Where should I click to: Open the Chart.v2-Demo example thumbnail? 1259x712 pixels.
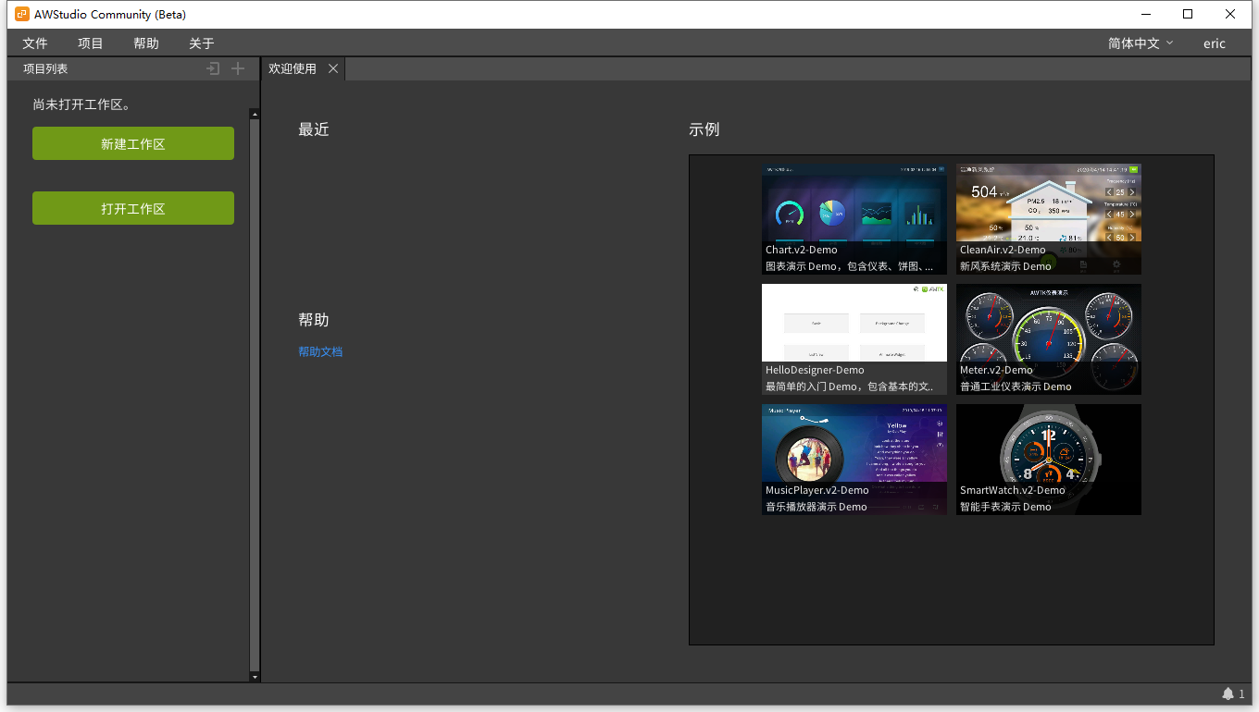click(x=854, y=219)
